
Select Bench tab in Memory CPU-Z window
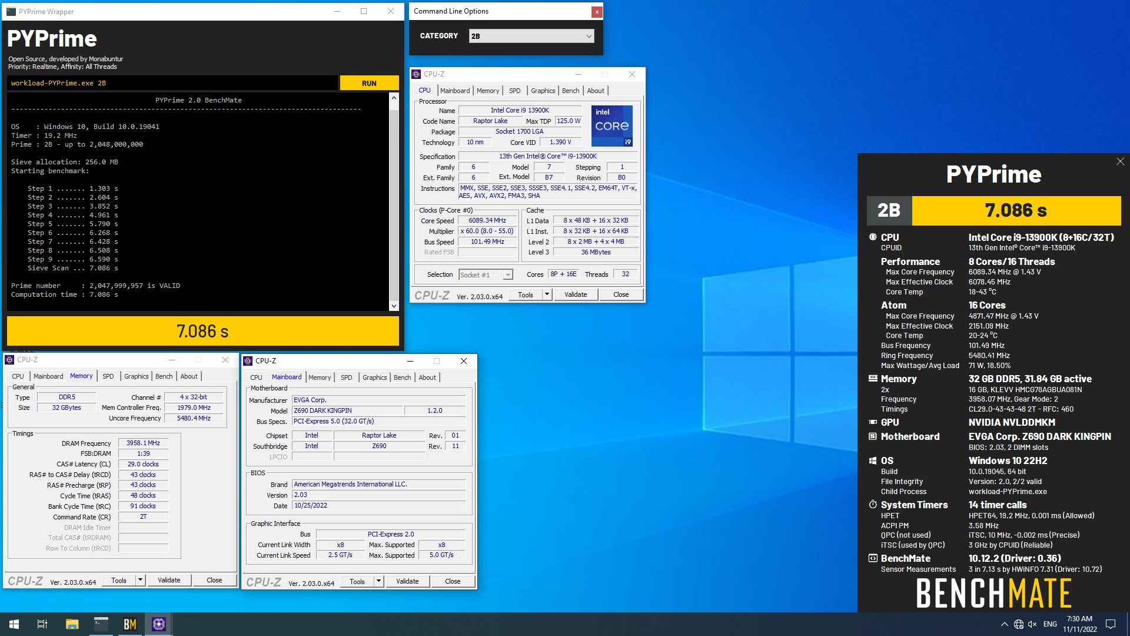coord(164,376)
